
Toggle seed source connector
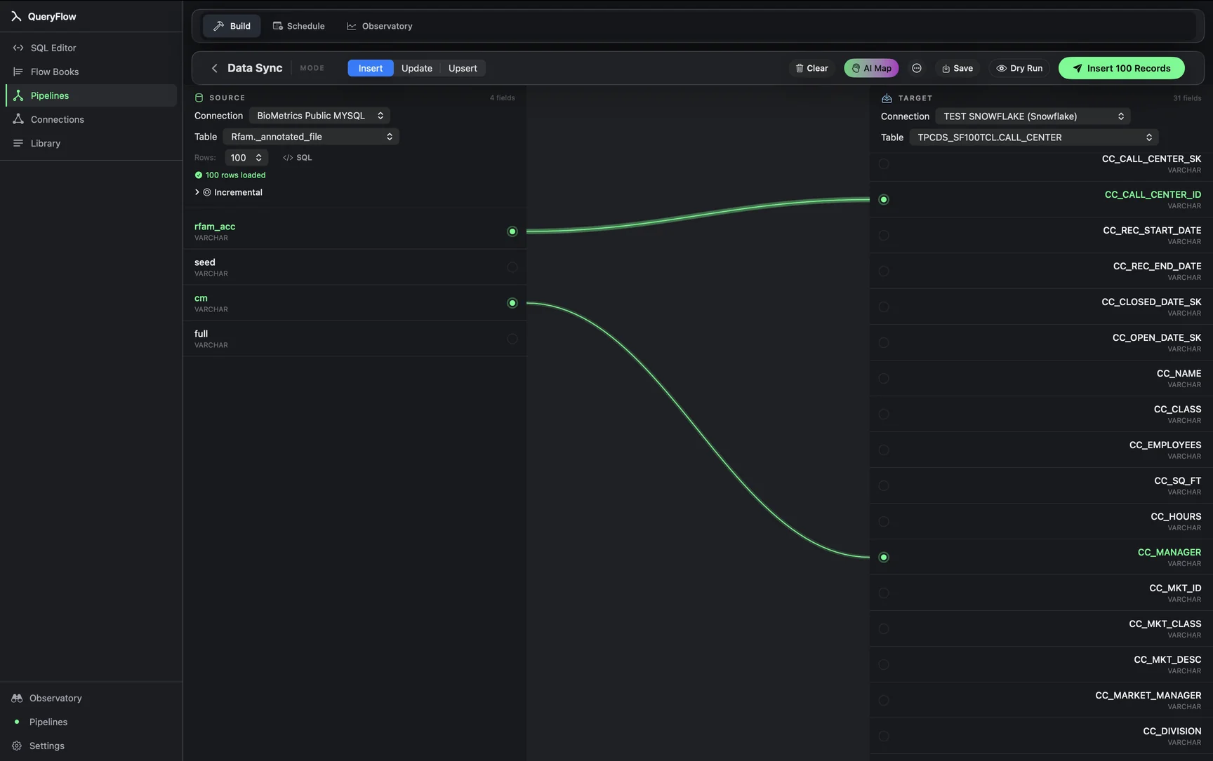(512, 267)
